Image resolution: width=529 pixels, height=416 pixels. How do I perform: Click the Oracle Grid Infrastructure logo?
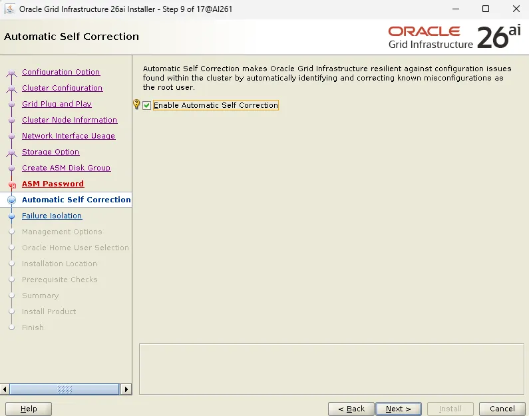(454, 37)
